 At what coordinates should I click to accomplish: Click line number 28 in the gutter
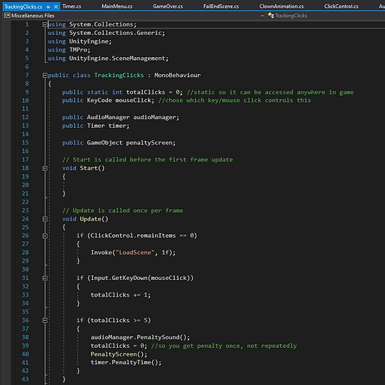pyautogui.click(x=25, y=253)
